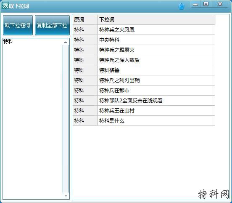Click the 取下拉框词 button
The image size is (232, 203).
coord(18,25)
